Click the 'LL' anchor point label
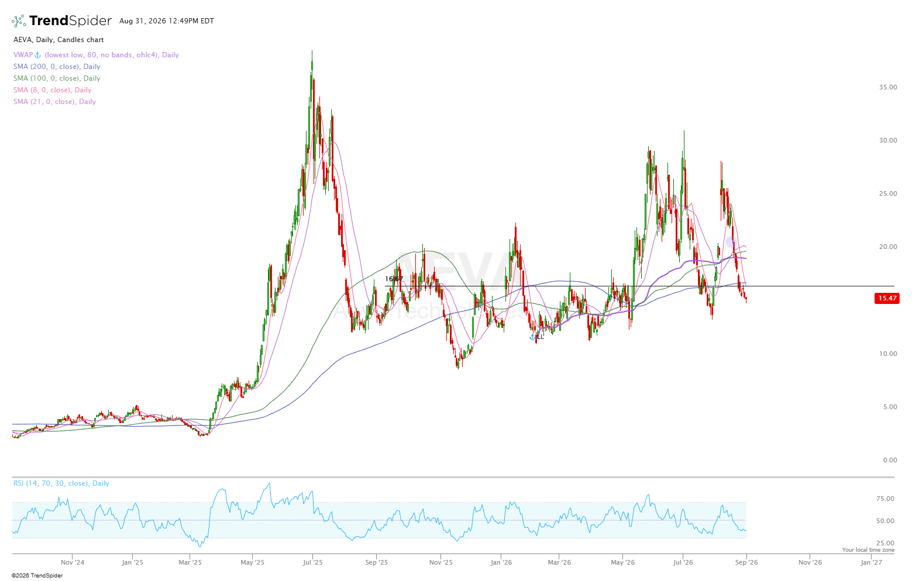The image size is (912, 581). coord(540,337)
